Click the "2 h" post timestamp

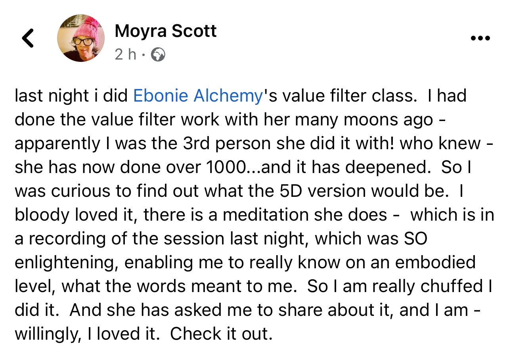[125, 55]
